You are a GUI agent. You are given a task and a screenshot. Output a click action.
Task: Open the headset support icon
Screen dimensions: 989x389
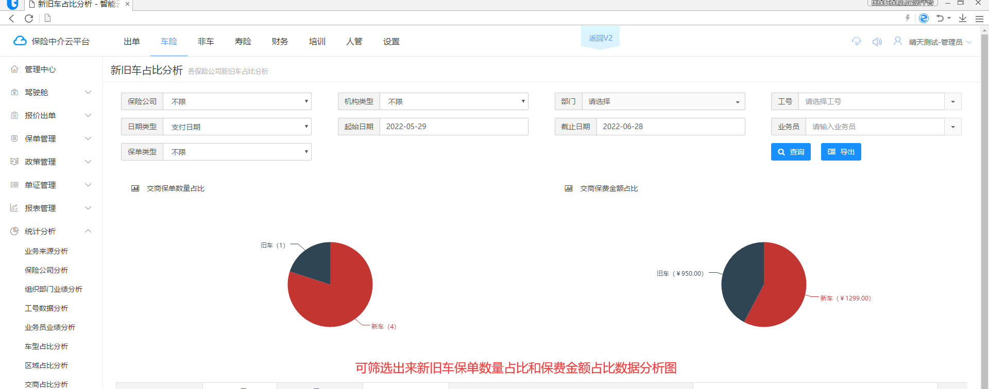pos(856,41)
